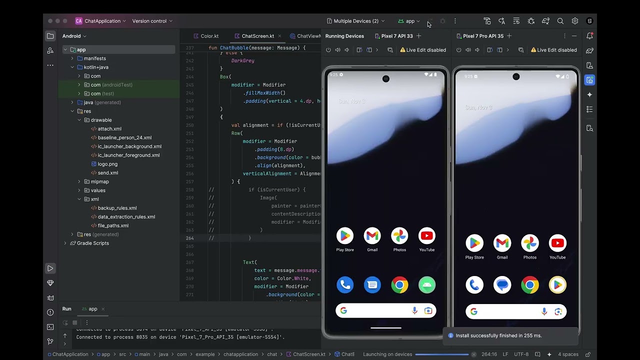Tap Google search bar on Pixel 7 Pro API 35
Screen dimensions: 640x360
pyautogui.click(x=516, y=311)
